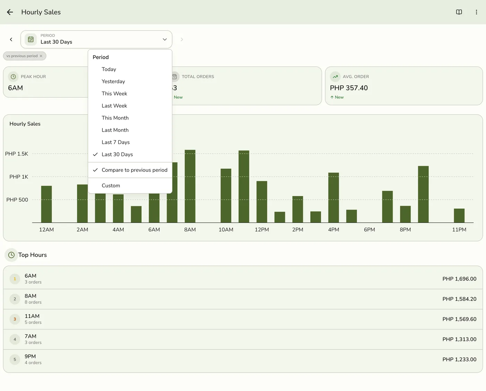Select This Week period
Viewport: 486px width, 391px height.
(x=130, y=93)
